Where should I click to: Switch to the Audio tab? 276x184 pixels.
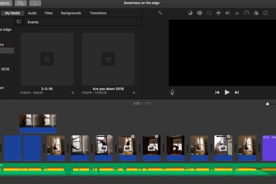pyautogui.click(x=32, y=13)
